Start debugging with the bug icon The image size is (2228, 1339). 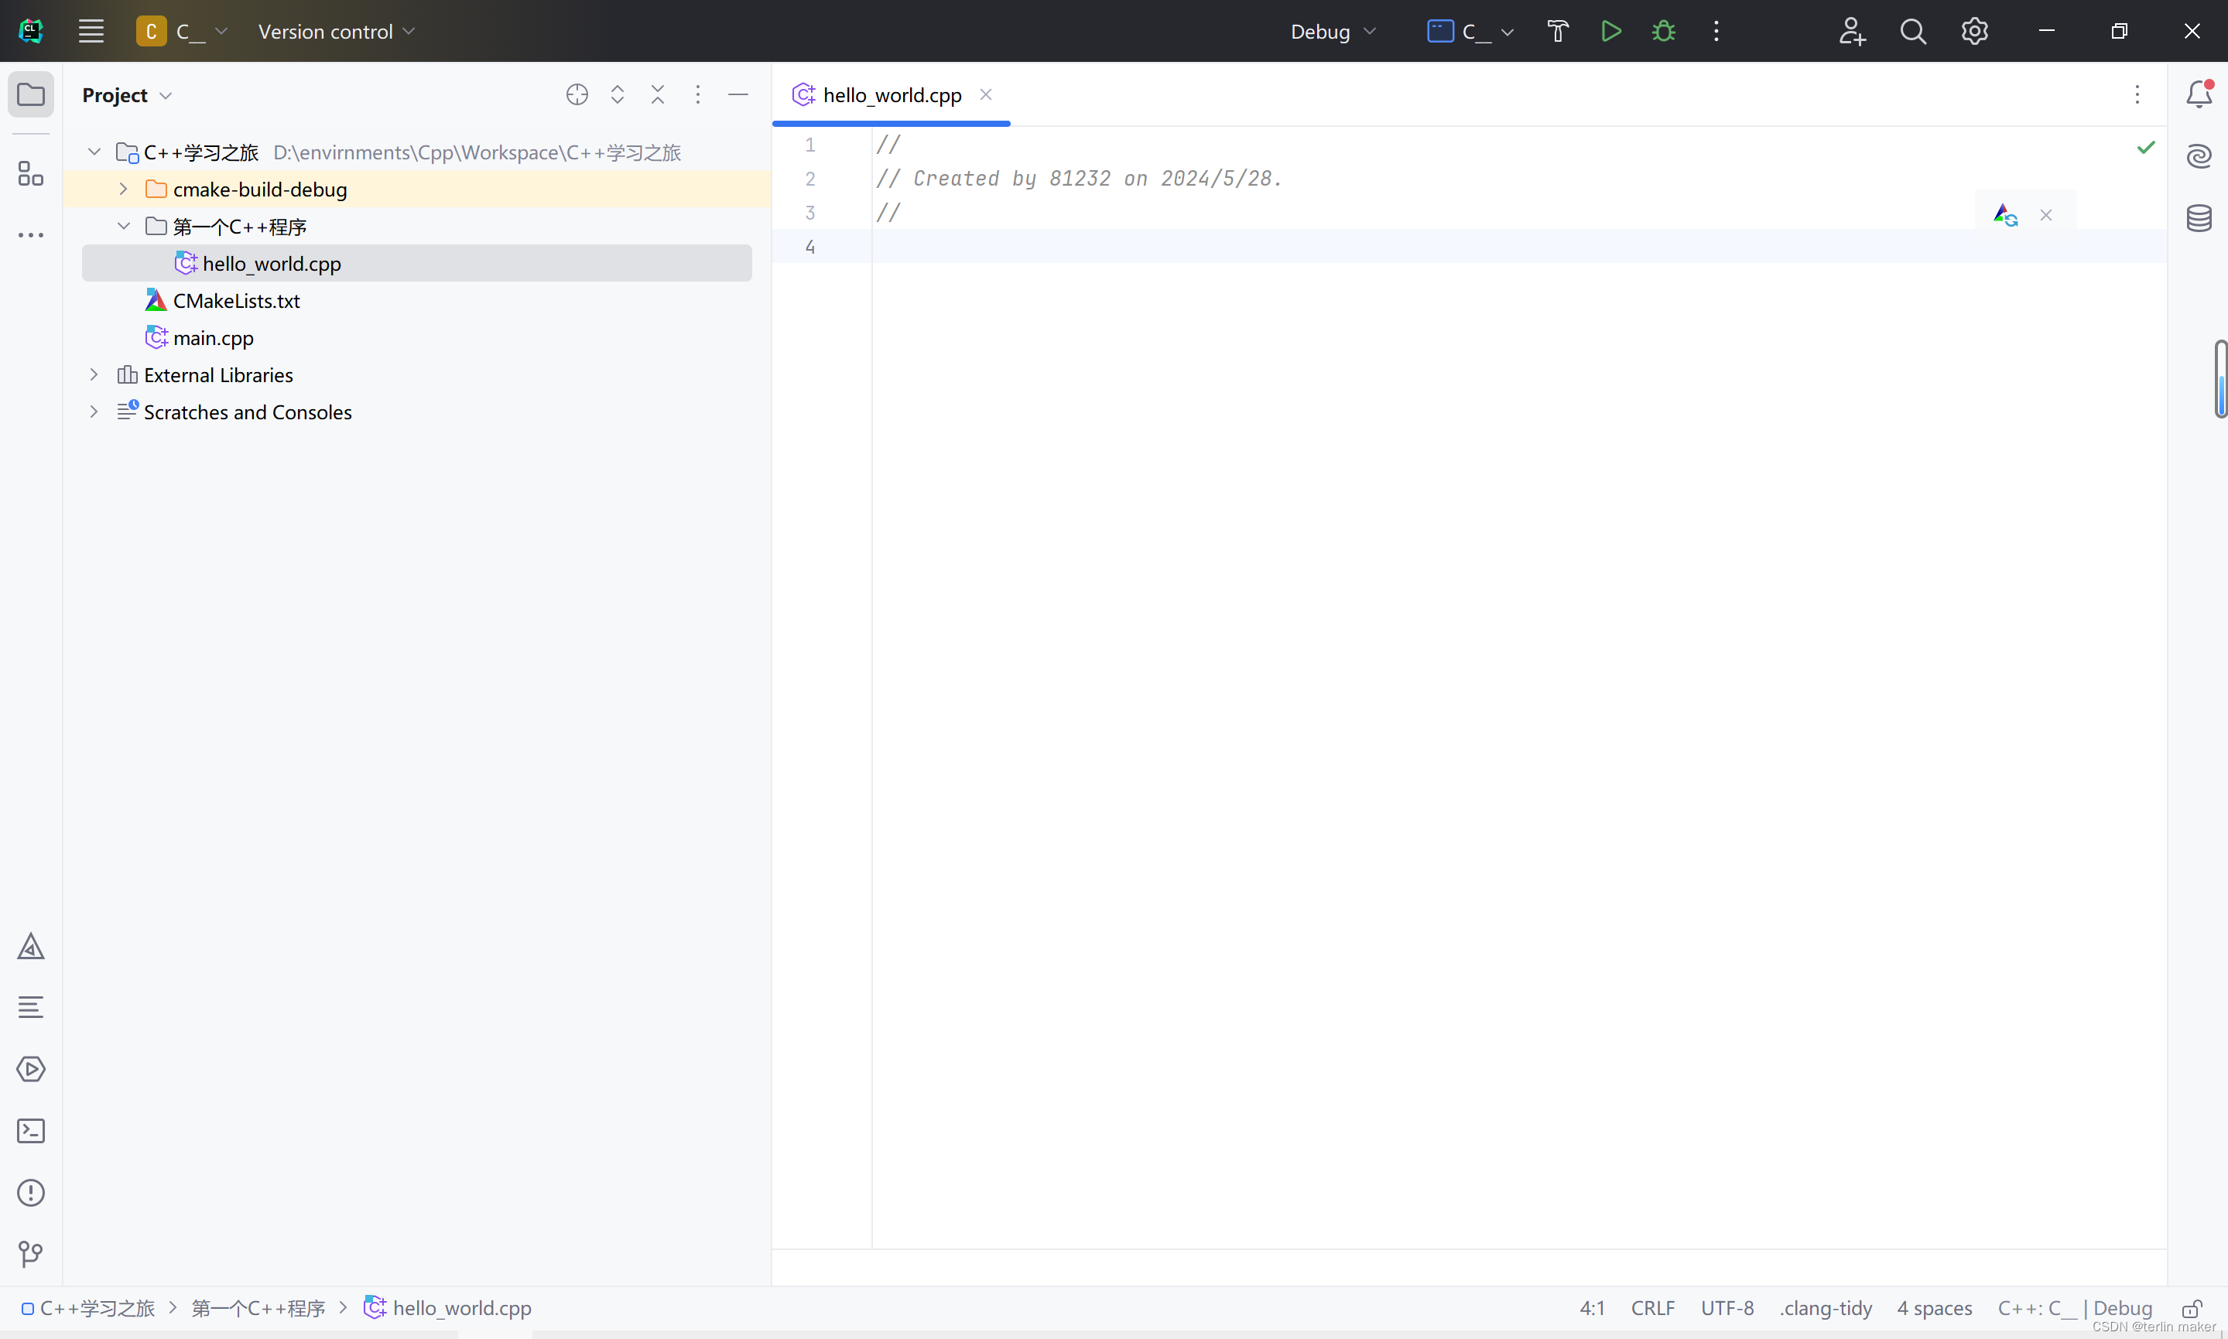[x=1663, y=32]
